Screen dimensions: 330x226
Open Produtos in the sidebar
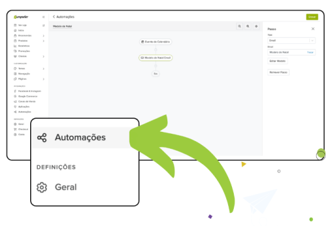[21, 41]
